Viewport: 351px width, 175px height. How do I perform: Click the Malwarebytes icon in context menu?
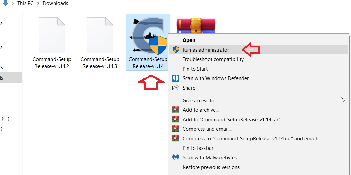(175, 158)
